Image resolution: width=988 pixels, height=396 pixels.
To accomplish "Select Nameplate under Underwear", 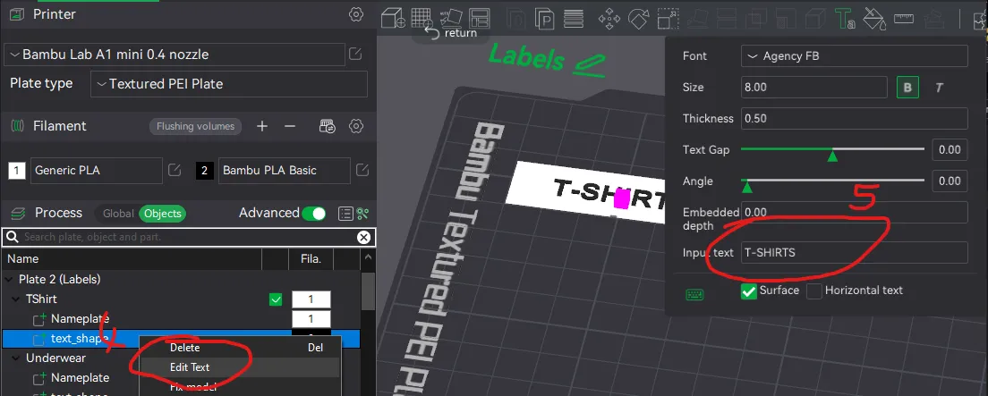I will point(80,378).
